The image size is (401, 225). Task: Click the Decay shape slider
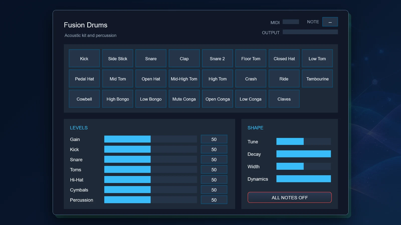click(304, 154)
